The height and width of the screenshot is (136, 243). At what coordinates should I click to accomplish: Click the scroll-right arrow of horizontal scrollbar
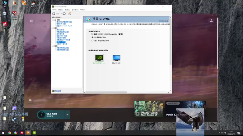pos(169,92)
